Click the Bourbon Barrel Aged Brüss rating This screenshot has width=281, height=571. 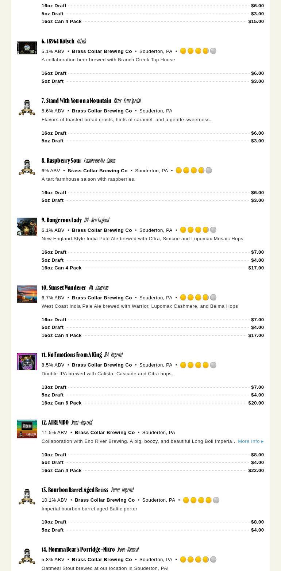click(201, 500)
